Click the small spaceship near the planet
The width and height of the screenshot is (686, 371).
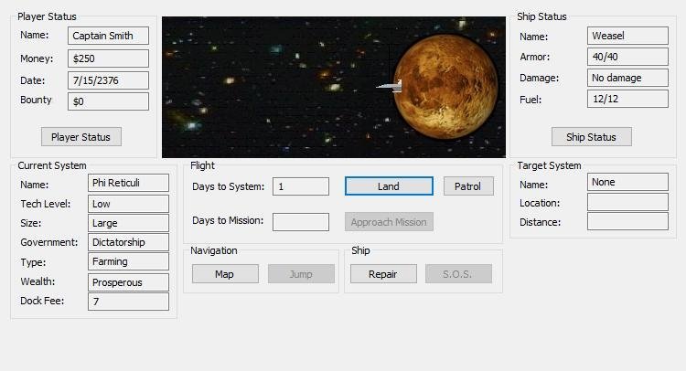tap(390, 86)
